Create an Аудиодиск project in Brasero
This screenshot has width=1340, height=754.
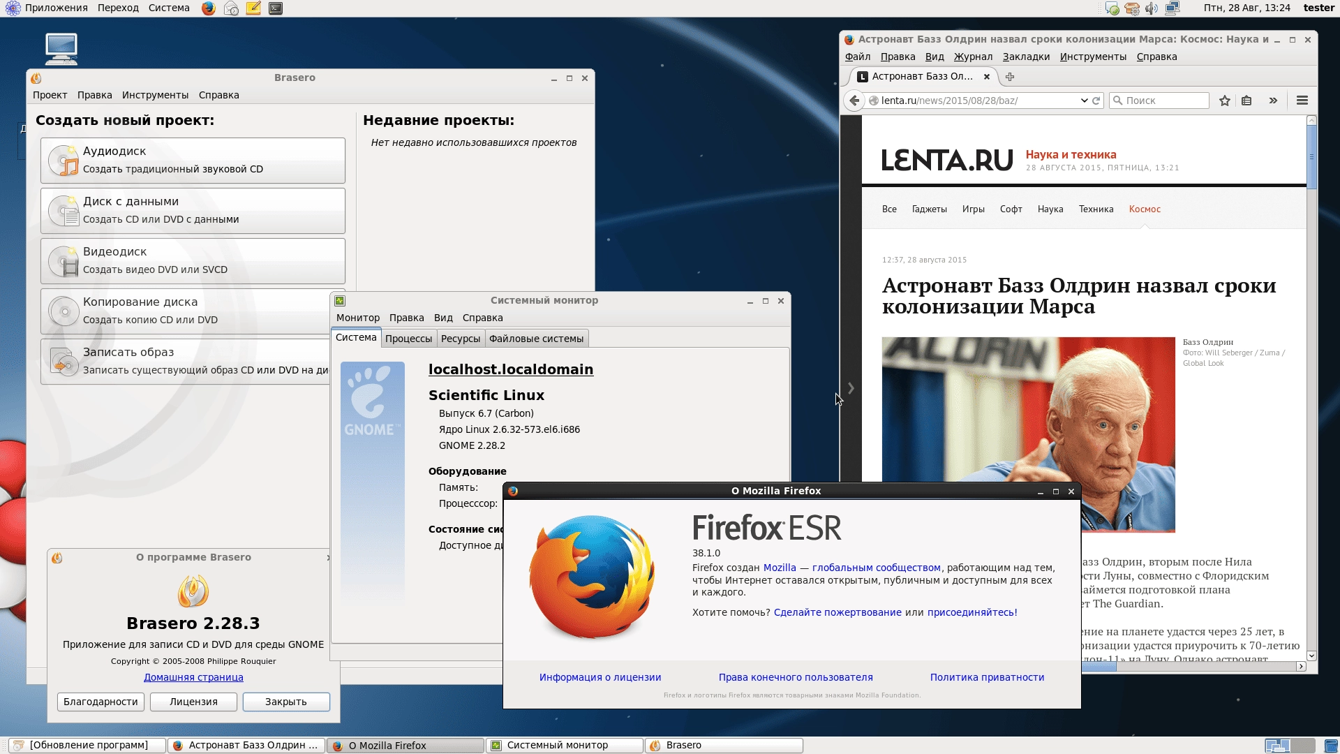tap(193, 161)
